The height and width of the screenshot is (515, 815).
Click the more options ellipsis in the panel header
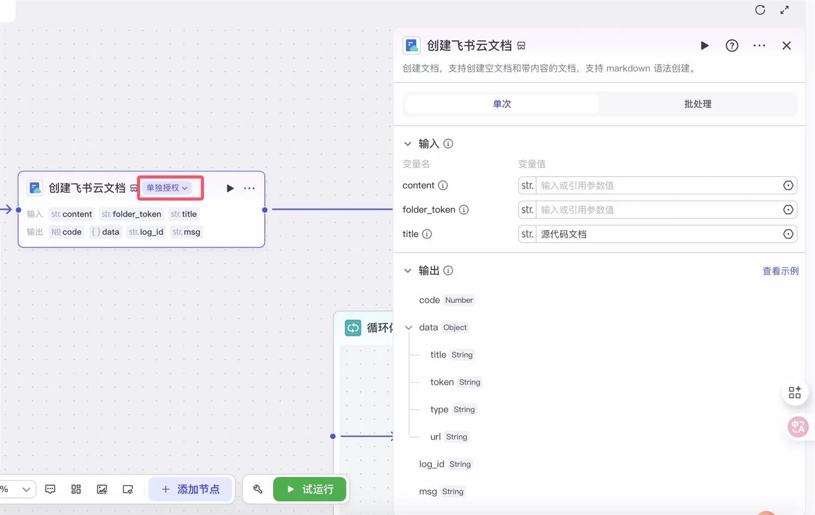pos(759,46)
